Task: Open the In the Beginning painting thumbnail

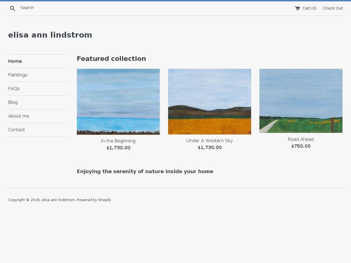Action: click(x=118, y=102)
